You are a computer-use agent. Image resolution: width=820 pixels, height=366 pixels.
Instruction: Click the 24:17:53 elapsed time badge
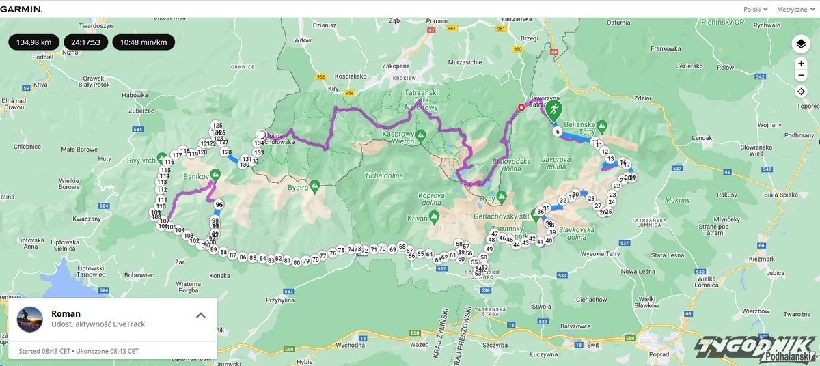point(85,42)
